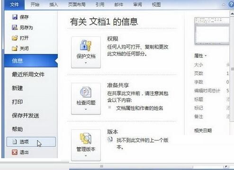Open the 文件 (File) tab
Screen dimensions: 234x170
point(14,5)
